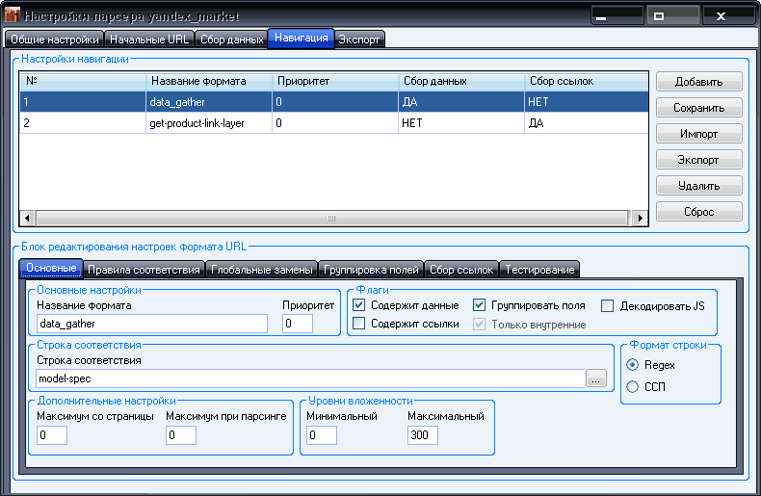Enable the 'Декодировать JS' checkbox
761x496 pixels.
(x=608, y=305)
